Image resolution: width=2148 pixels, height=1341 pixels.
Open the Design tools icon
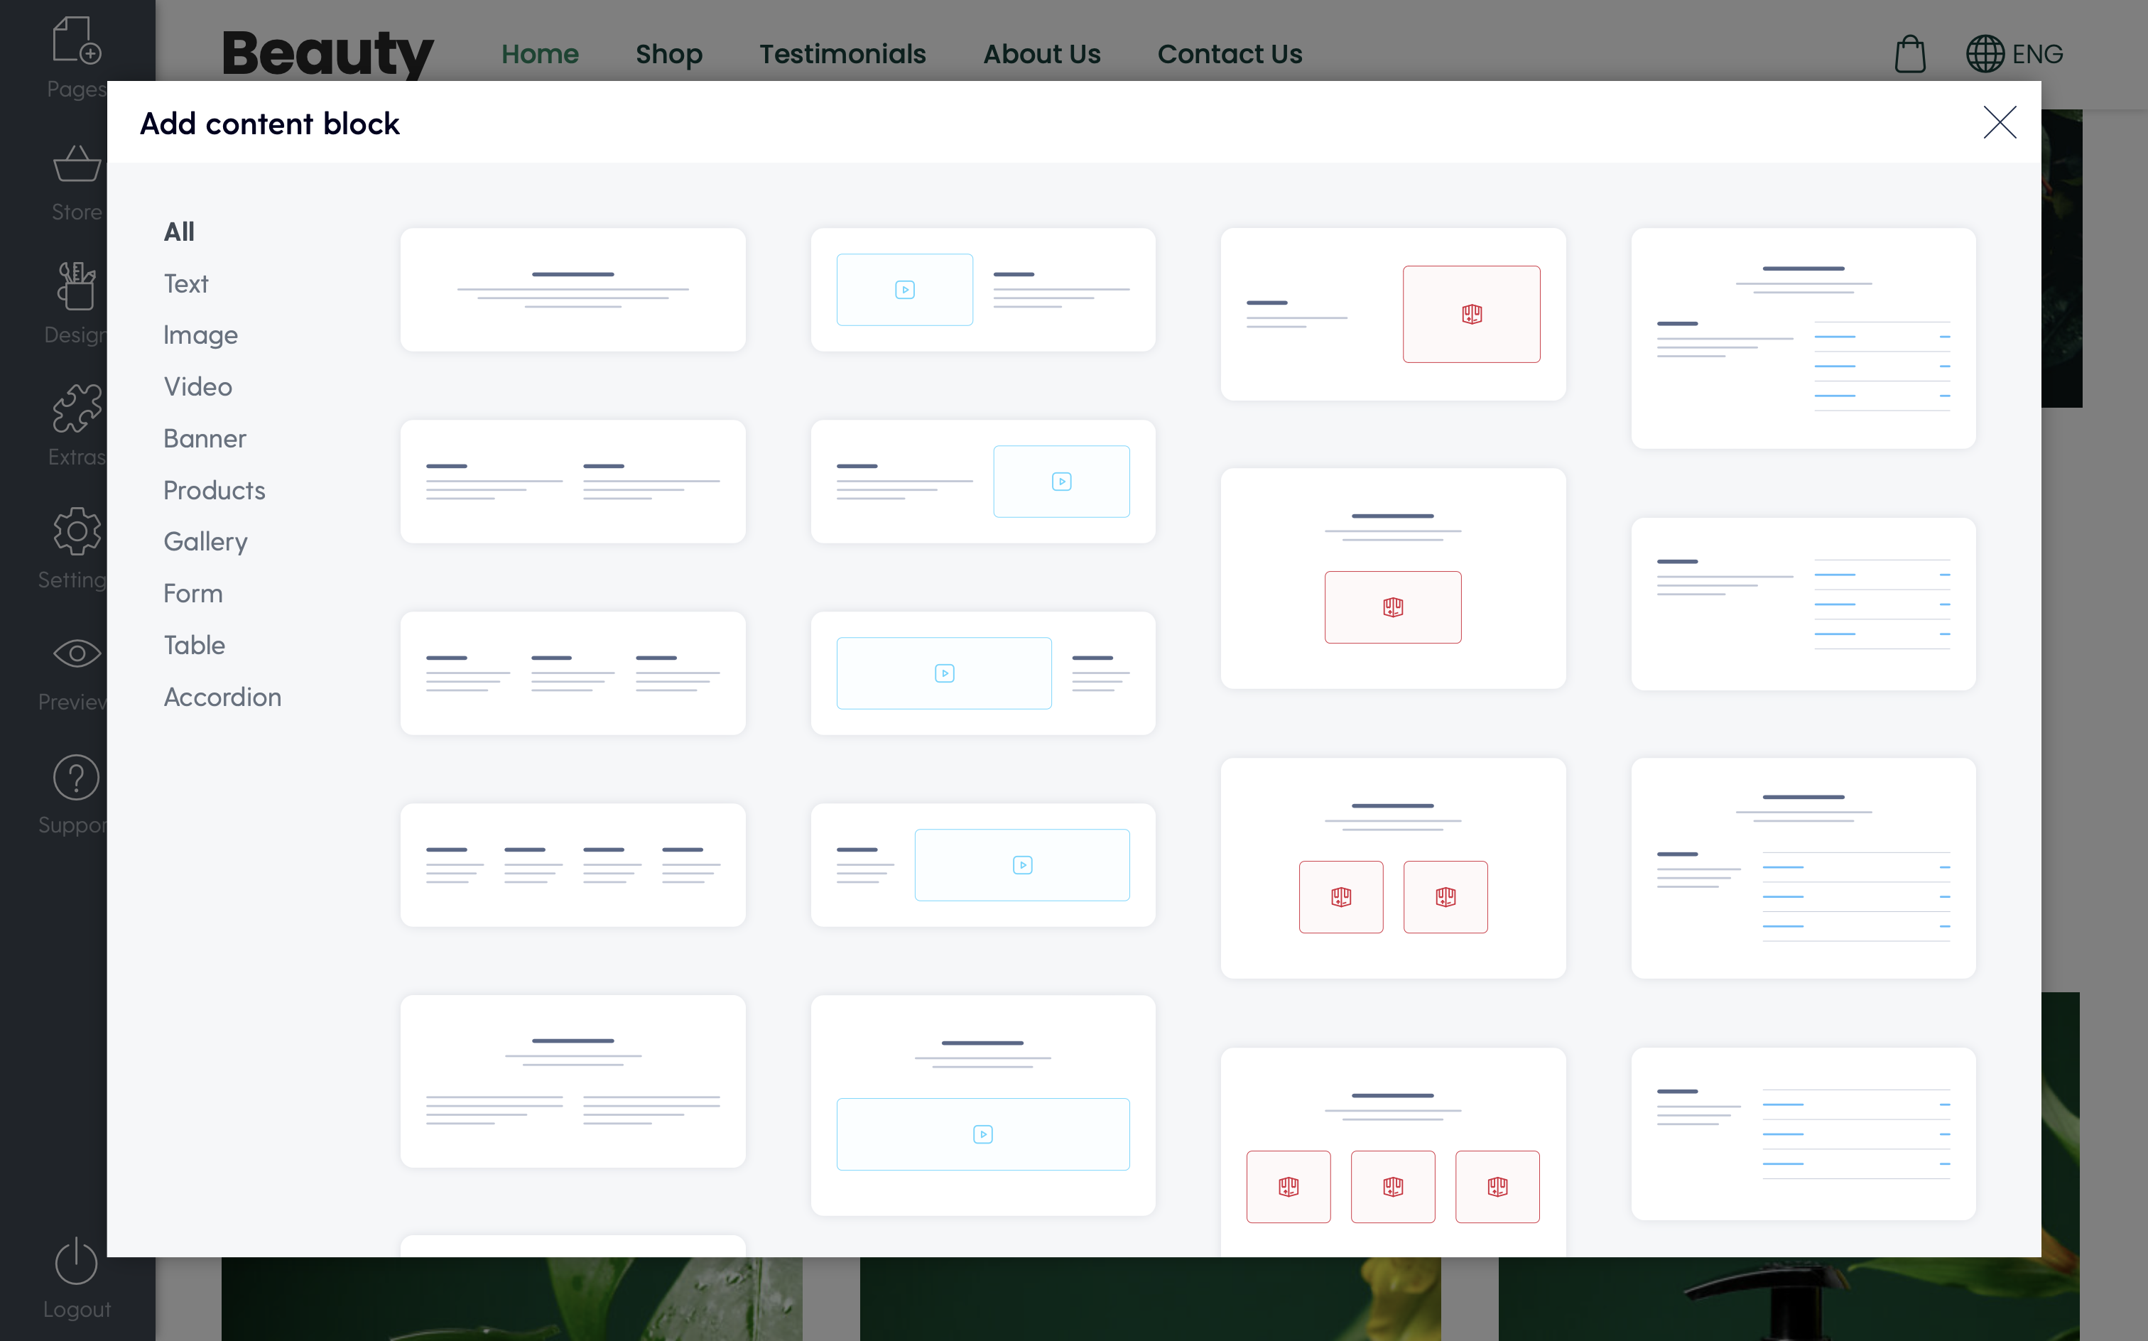tap(76, 286)
